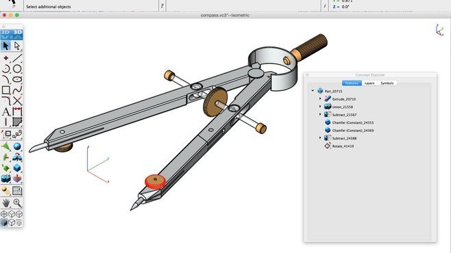
Task: Choose the Point tool with plus mark
Action: tap(5, 58)
